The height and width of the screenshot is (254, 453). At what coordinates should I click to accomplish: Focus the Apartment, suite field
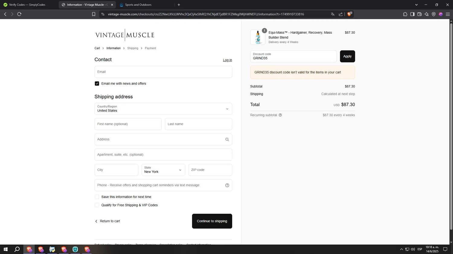point(163,155)
